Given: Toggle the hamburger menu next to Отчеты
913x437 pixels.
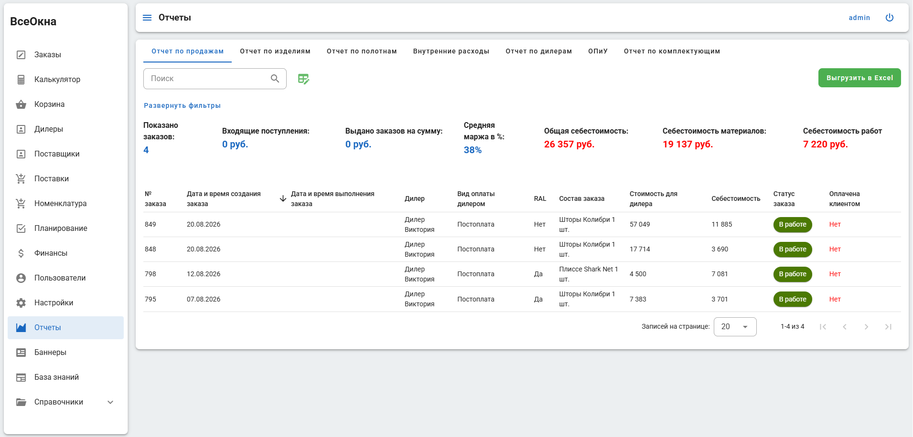Looking at the screenshot, I should 147,18.
